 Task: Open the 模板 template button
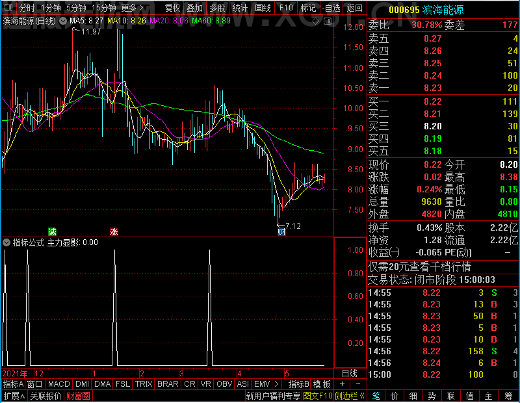click(x=322, y=384)
